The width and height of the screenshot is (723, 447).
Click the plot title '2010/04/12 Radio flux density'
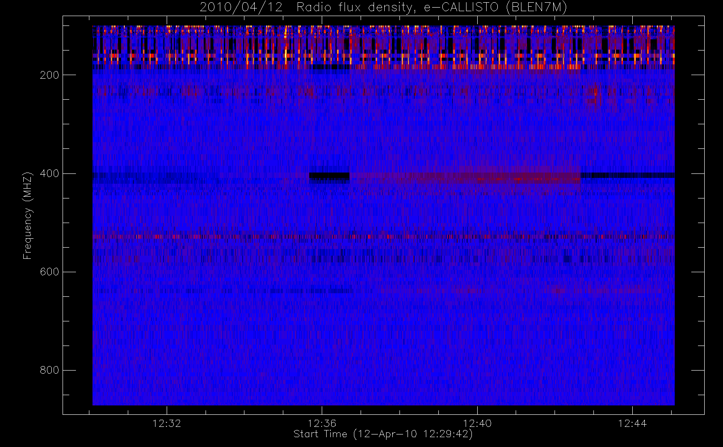(x=383, y=8)
